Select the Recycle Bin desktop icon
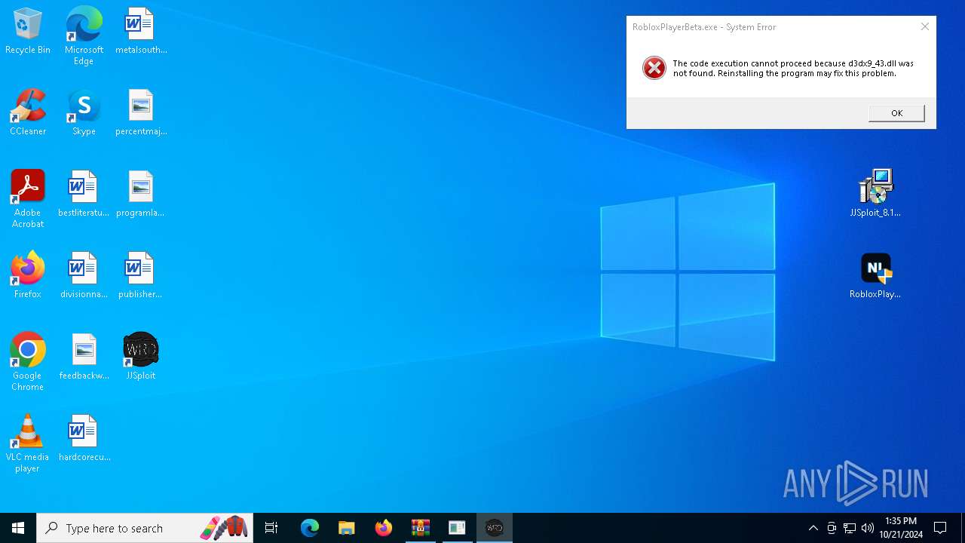This screenshot has height=543, width=965. (x=28, y=32)
